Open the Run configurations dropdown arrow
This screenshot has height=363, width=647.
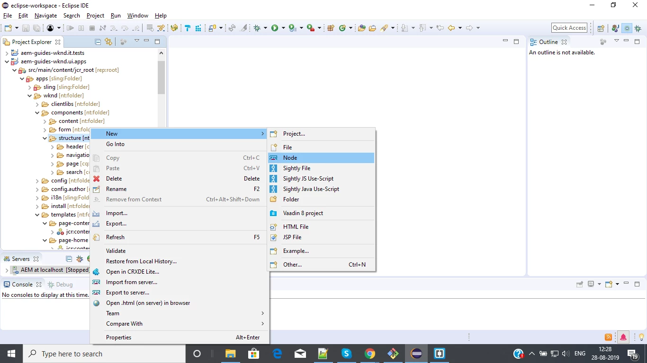283,28
